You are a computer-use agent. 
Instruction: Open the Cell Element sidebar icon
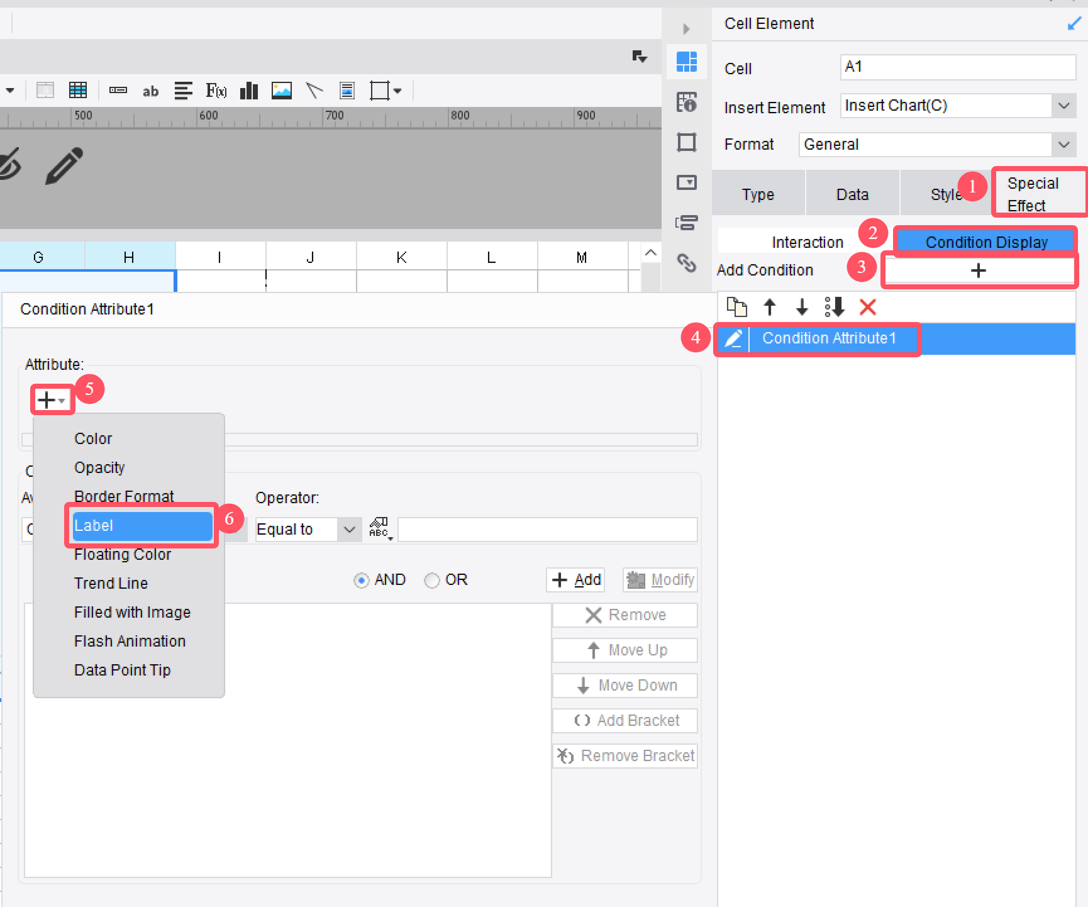[686, 62]
